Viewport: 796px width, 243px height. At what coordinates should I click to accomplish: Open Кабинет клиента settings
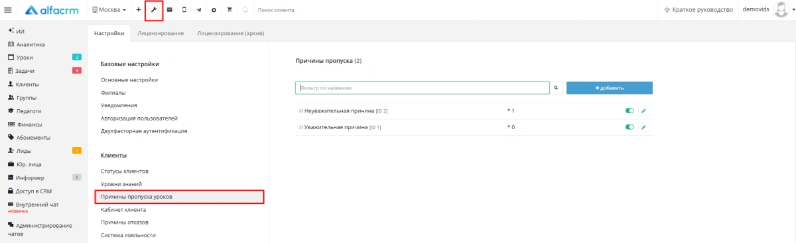point(123,209)
